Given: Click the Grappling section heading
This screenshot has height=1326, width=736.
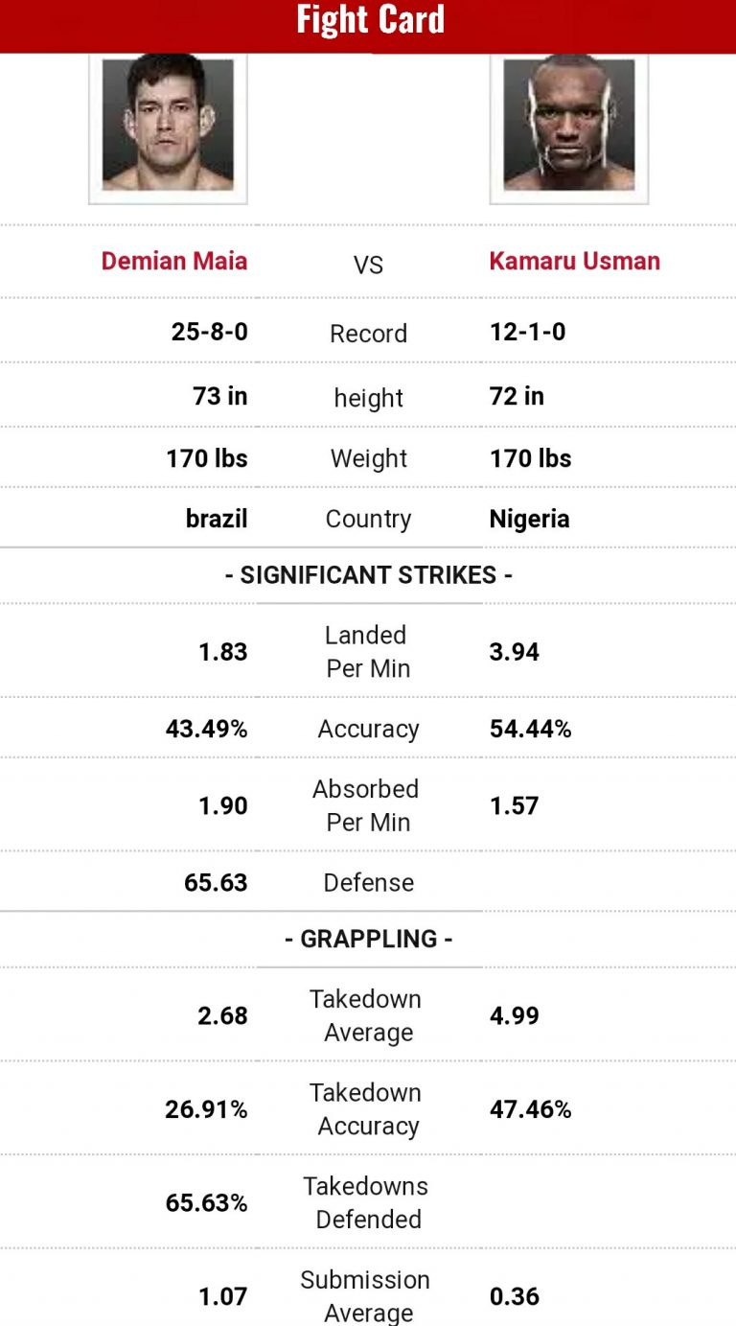Looking at the screenshot, I should (x=368, y=939).
